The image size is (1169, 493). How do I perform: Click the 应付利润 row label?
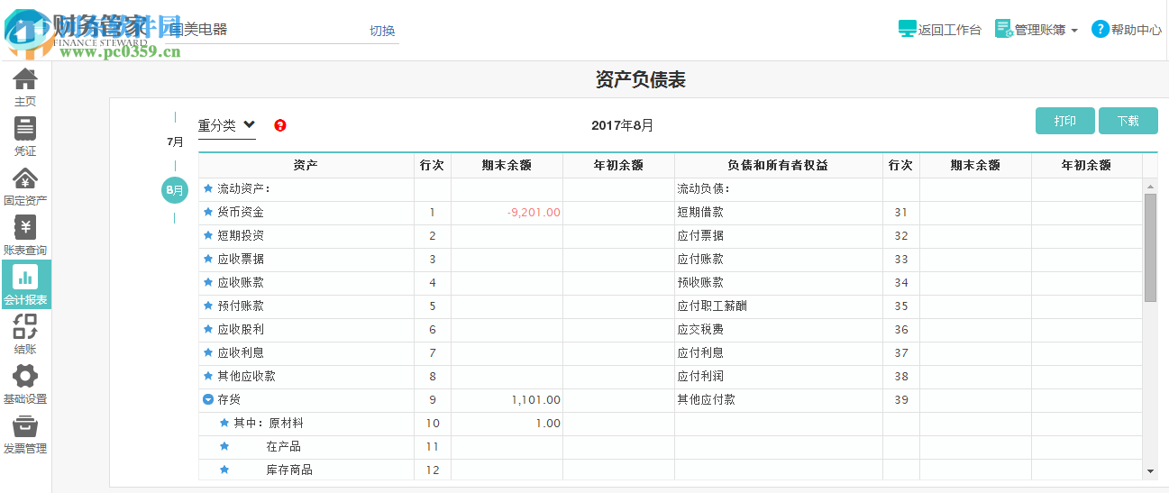tap(700, 377)
